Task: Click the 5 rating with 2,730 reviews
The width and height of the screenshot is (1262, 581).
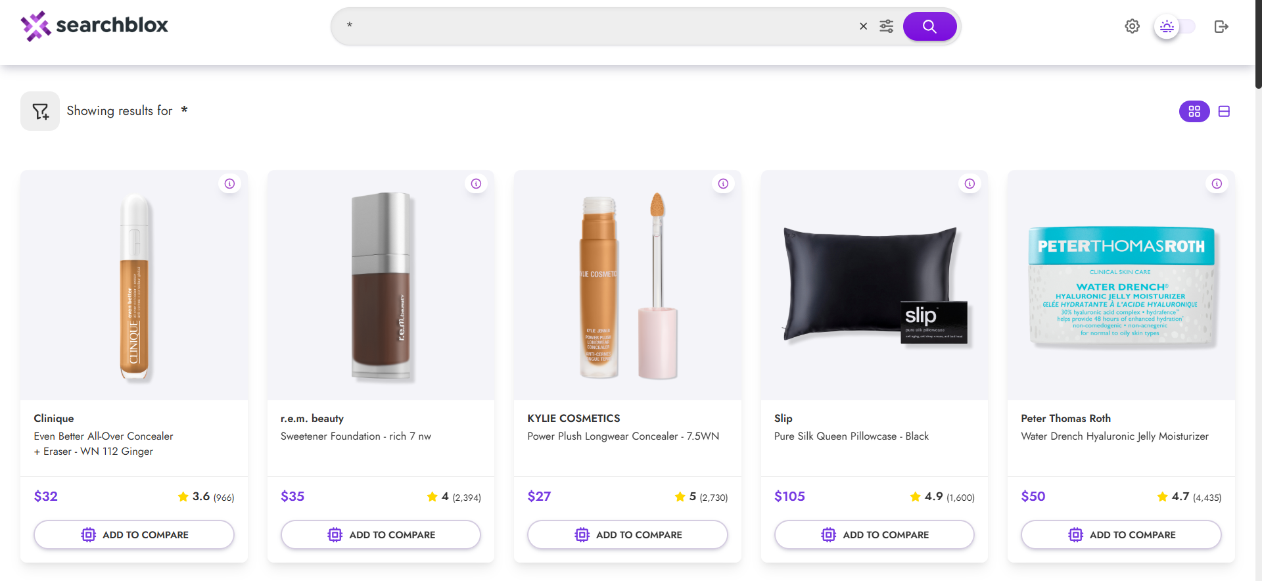Action: [701, 497]
